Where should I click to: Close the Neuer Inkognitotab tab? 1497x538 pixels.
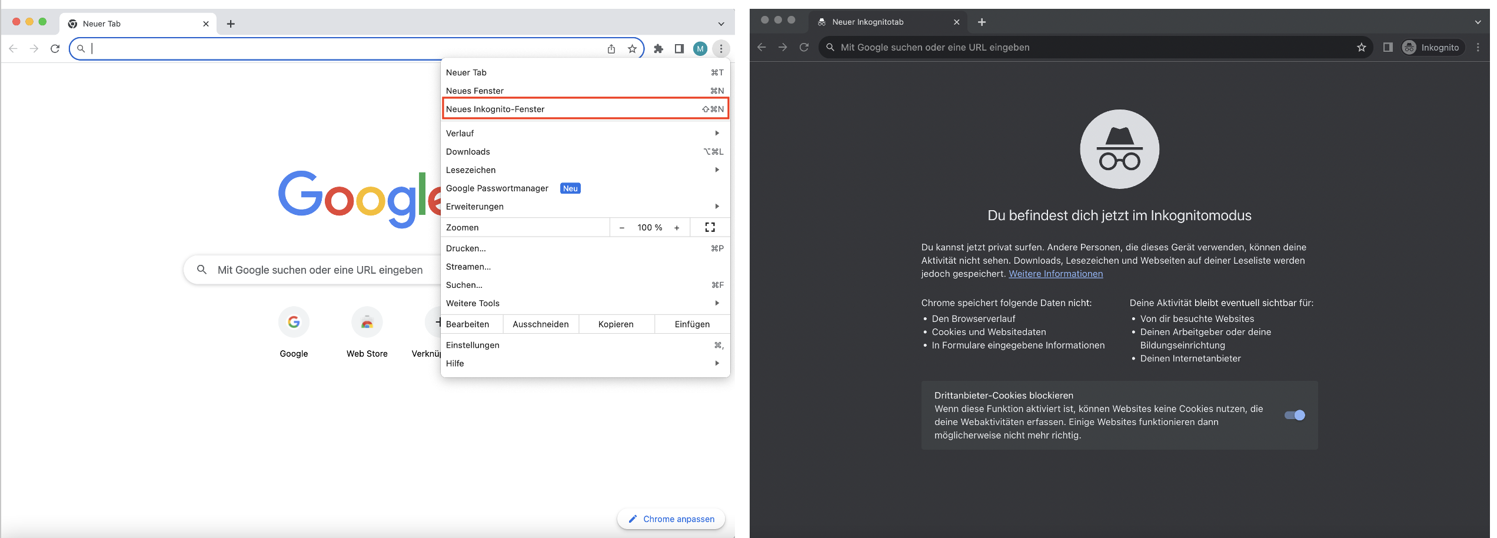coord(957,22)
